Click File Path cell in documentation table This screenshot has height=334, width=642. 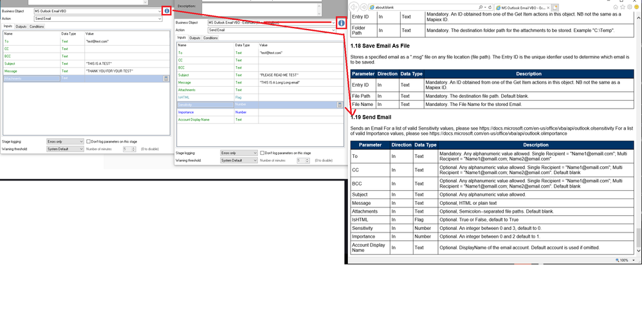pos(363,96)
